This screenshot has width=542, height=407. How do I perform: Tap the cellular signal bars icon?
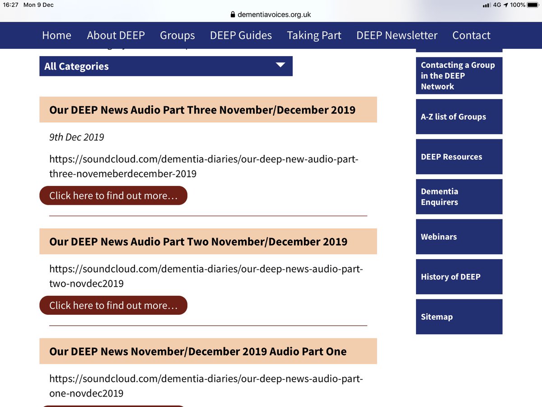pos(486,5)
